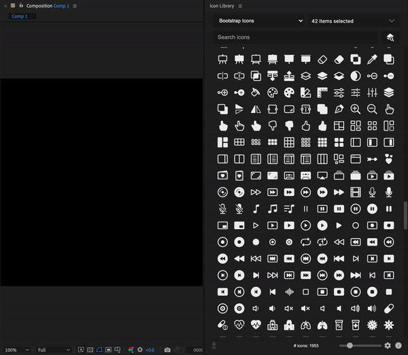Select the repeat loop arrows icon

pos(306,242)
